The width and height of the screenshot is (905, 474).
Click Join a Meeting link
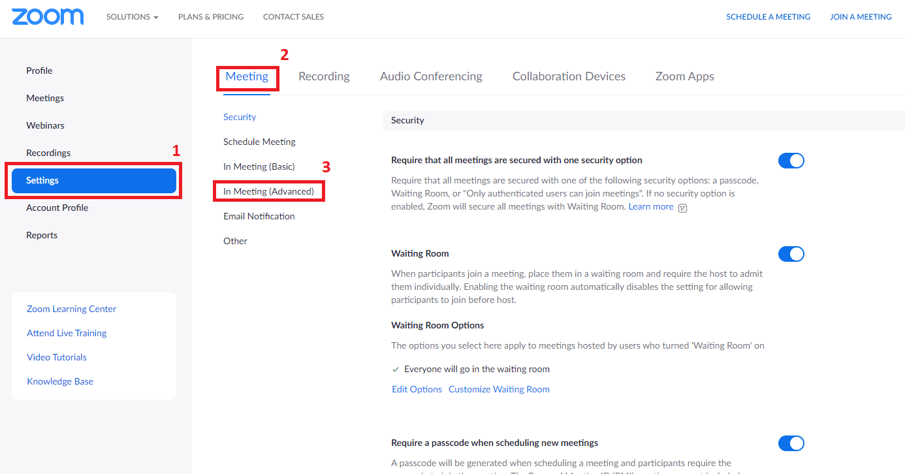860,17
